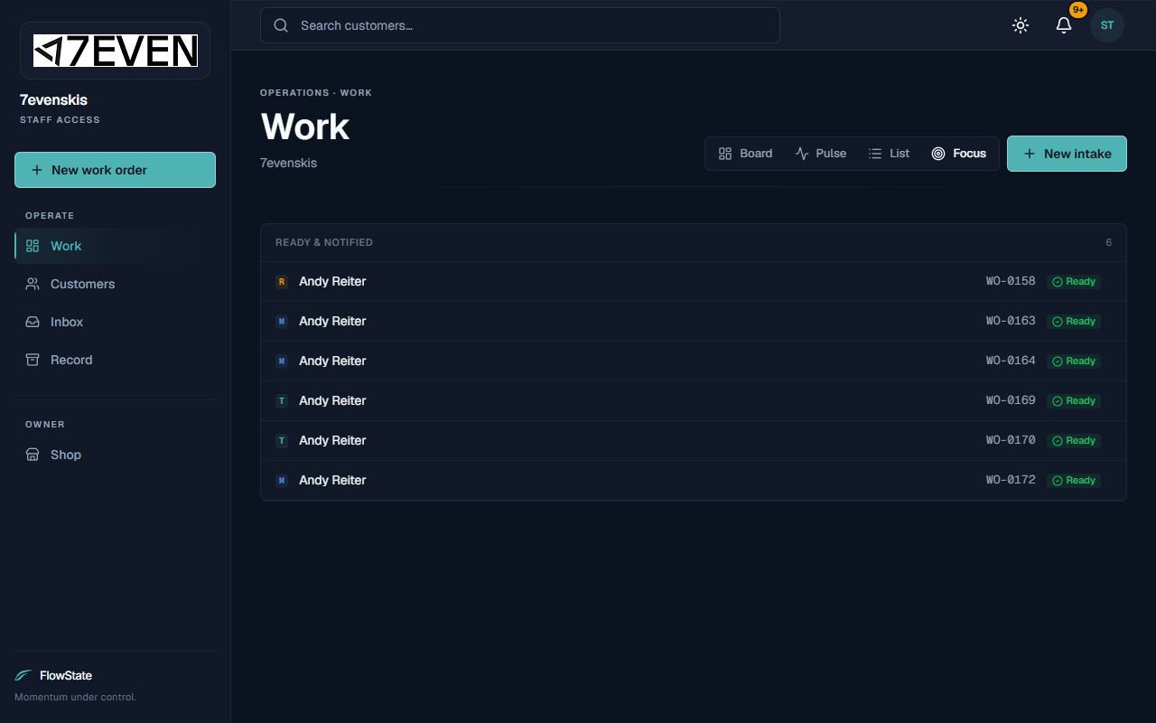The width and height of the screenshot is (1156, 723).
Task: Click the M badge on WO-0163 row
Action: (282, 322)
